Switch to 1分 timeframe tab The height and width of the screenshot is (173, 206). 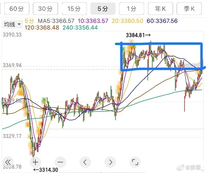coord(132,9)
